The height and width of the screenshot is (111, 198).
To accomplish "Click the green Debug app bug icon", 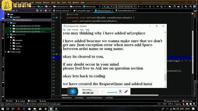I will 150,6.
